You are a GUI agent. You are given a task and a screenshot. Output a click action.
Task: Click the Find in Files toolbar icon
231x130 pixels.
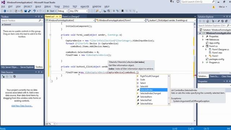point(97,11)
